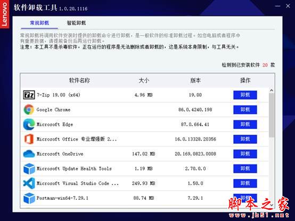Click the Microsoft Edge icon
295x221 pixels.
pyautogui.click(x=29, y=124)
